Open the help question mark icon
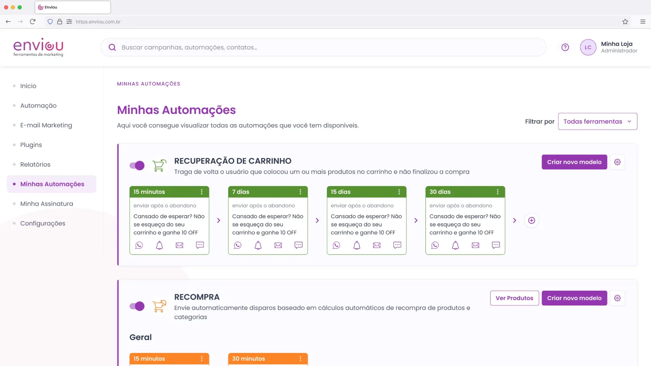The width and height of the screenshot is (651, 366). 565,48
